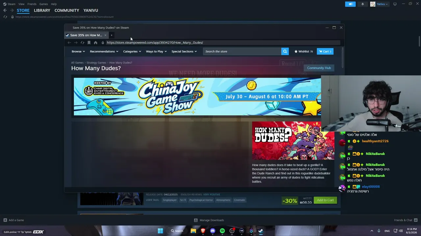The height and width of the screenshot is (236, 421).
Task: Open the Friends menu
Action: coord(32,4)
